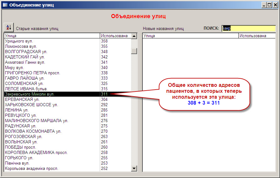Click usage count 304
Image resolution: width=280 pixels, height=178 pixels.
[104, 99]
